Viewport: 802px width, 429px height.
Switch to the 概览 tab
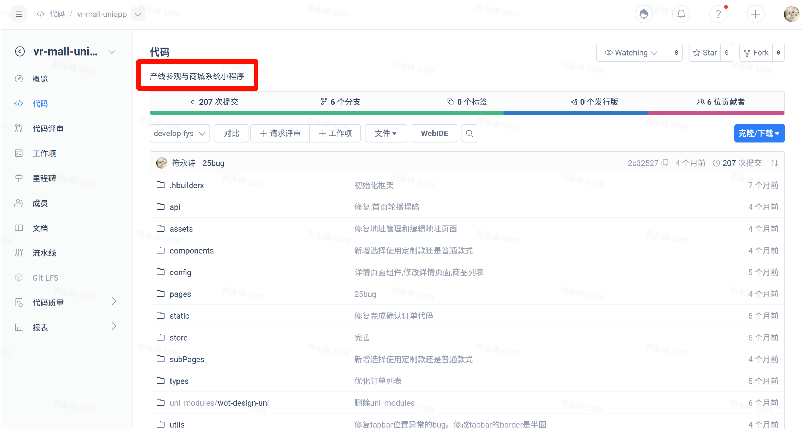(x=40, y=79)
